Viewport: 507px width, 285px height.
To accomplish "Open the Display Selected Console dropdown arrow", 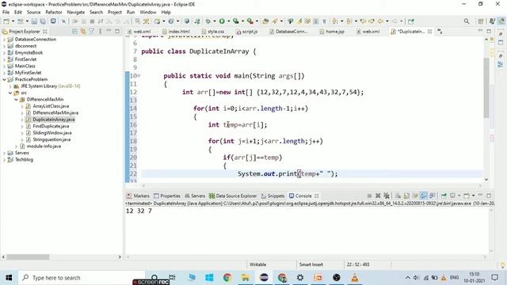I will [x=459, y=196].
